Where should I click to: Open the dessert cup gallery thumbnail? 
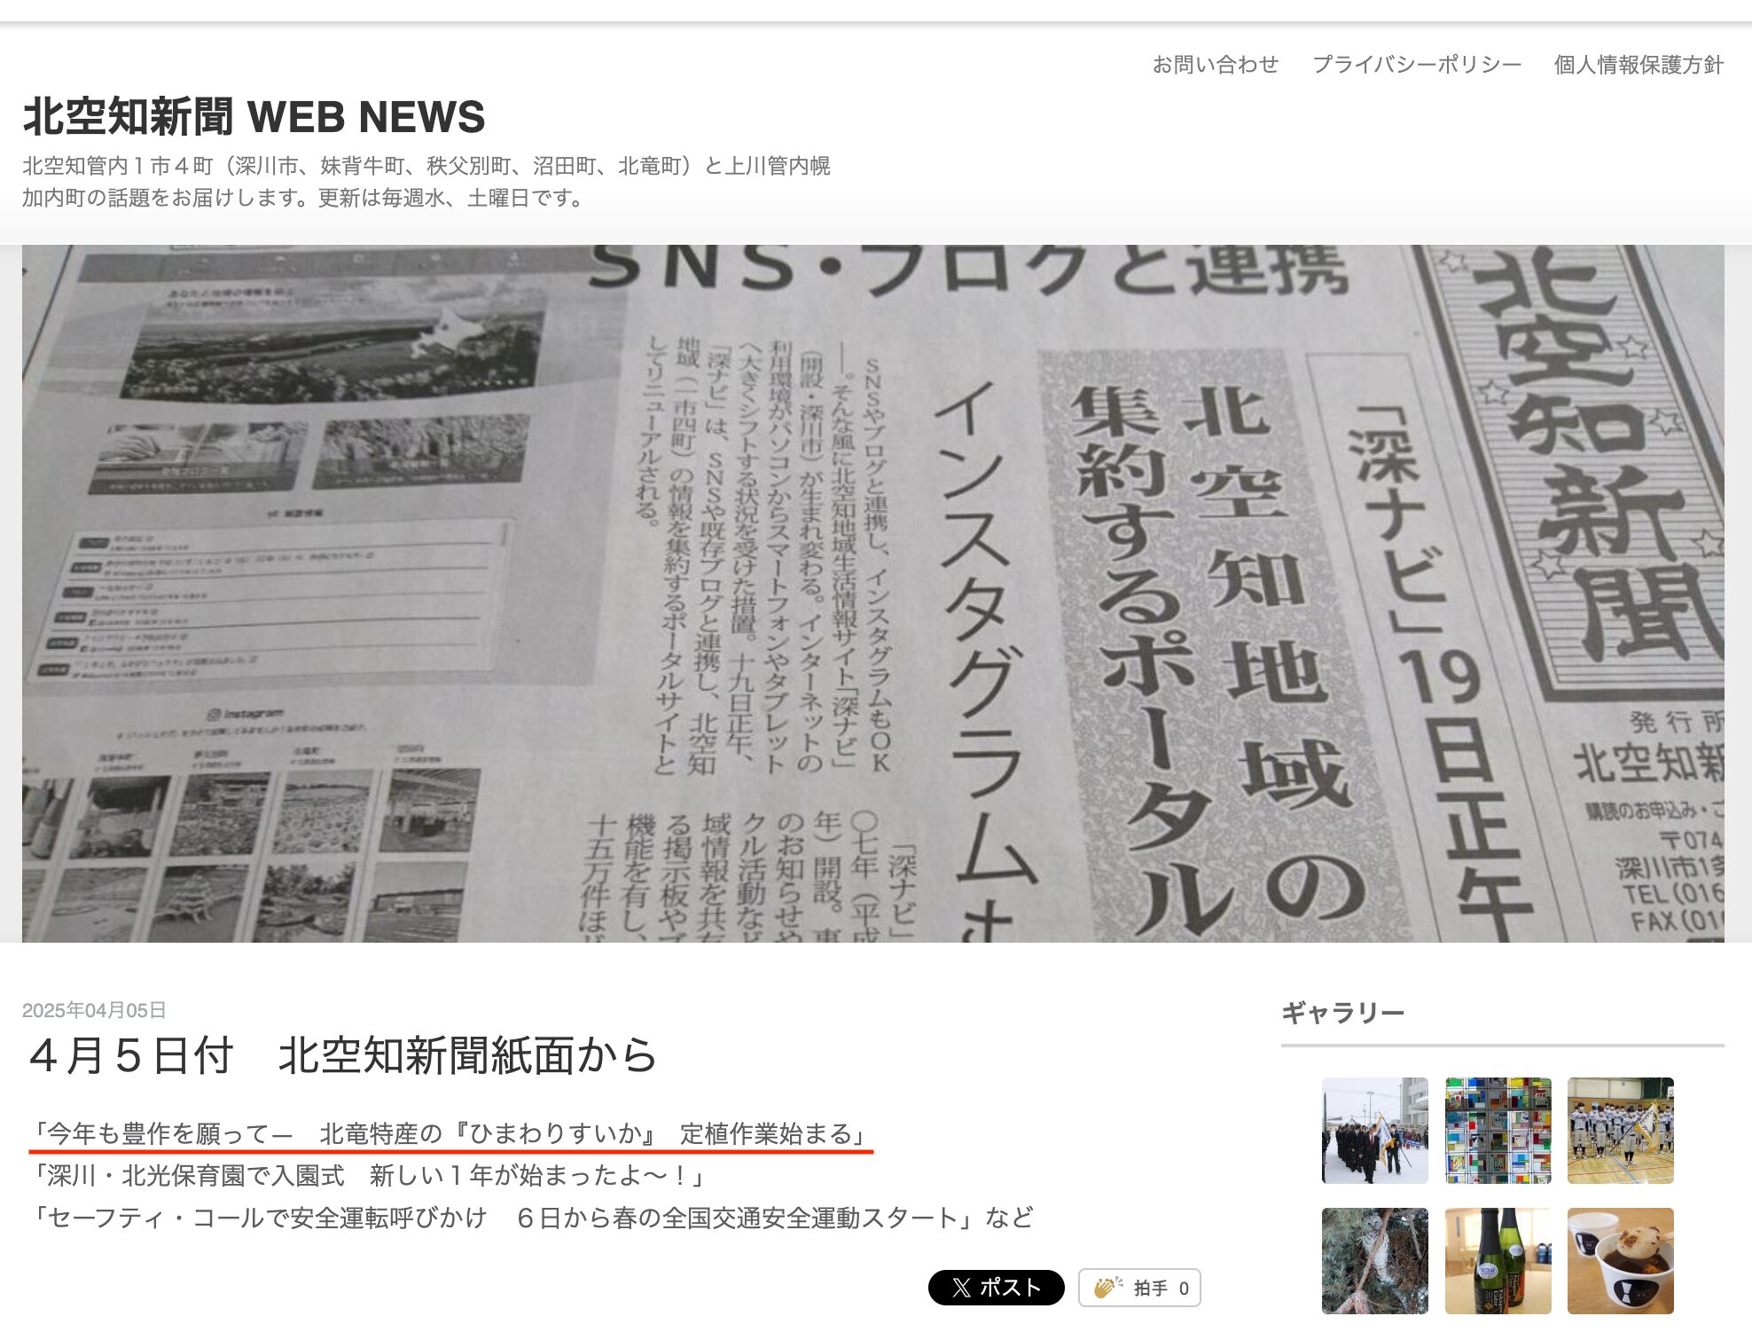pyautogui.click(x=1620, y=1260)
